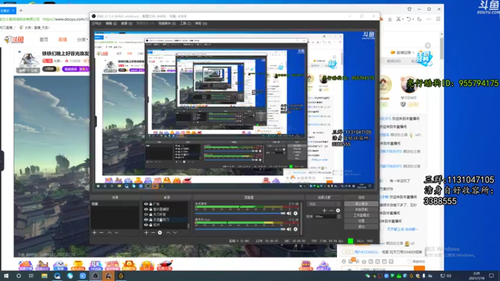The width and height of the screenshot is (500, 281).
Task: Mute the microphone/Aux channel
Action: [x=289, y=229]
